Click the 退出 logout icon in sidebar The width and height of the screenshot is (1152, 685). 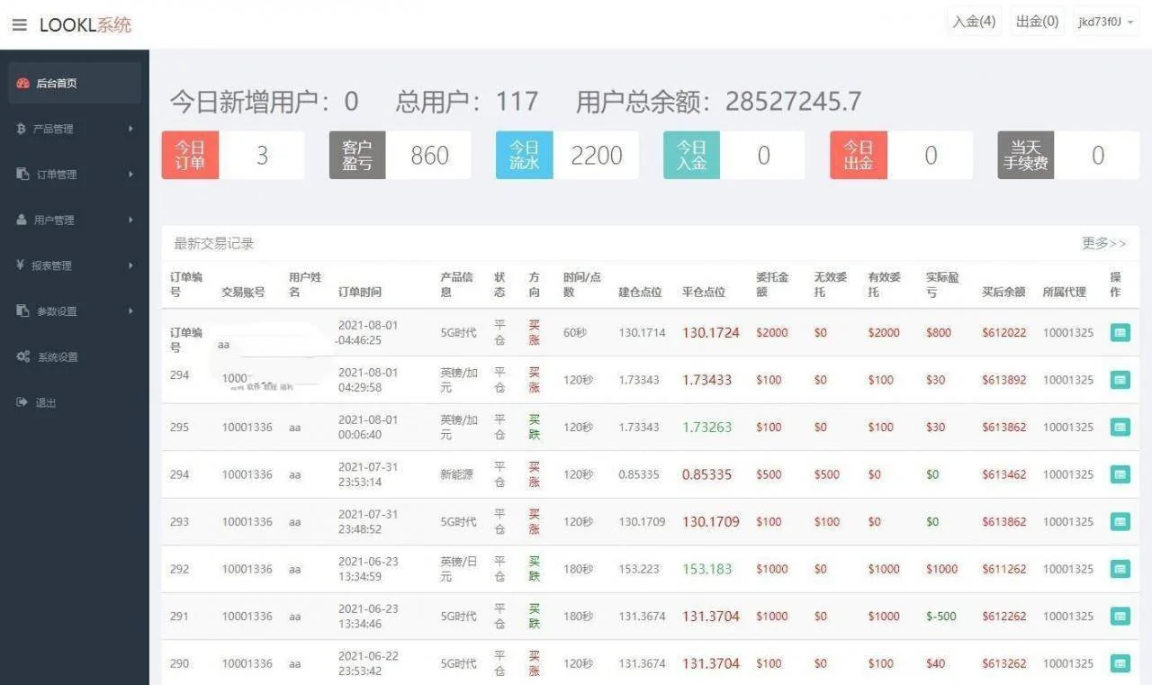20,401
